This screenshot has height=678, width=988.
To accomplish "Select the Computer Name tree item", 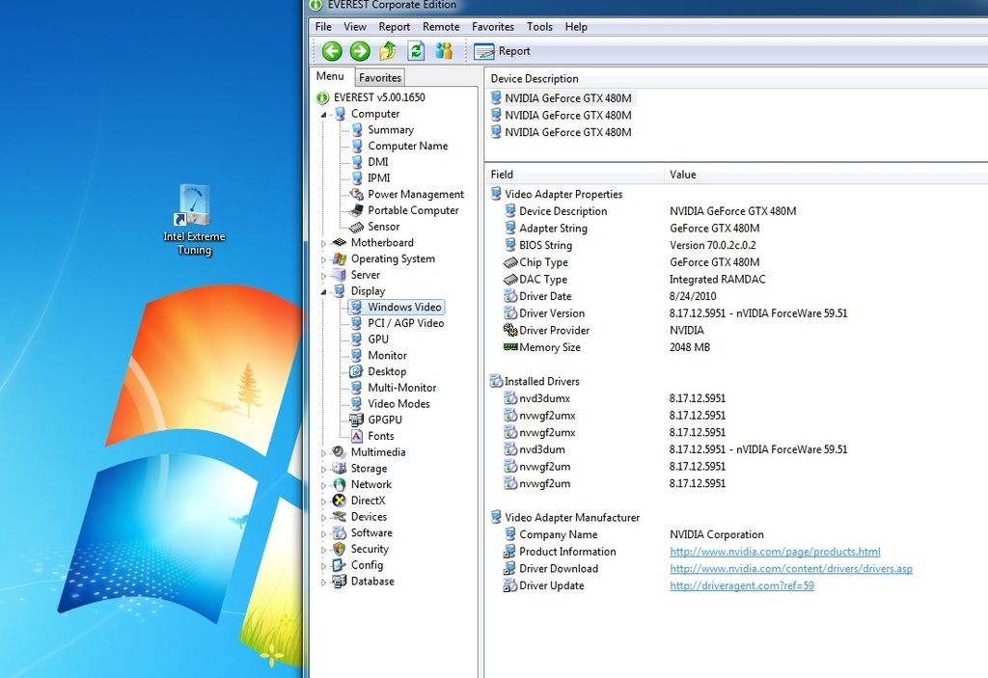I will tap(408, 146).
